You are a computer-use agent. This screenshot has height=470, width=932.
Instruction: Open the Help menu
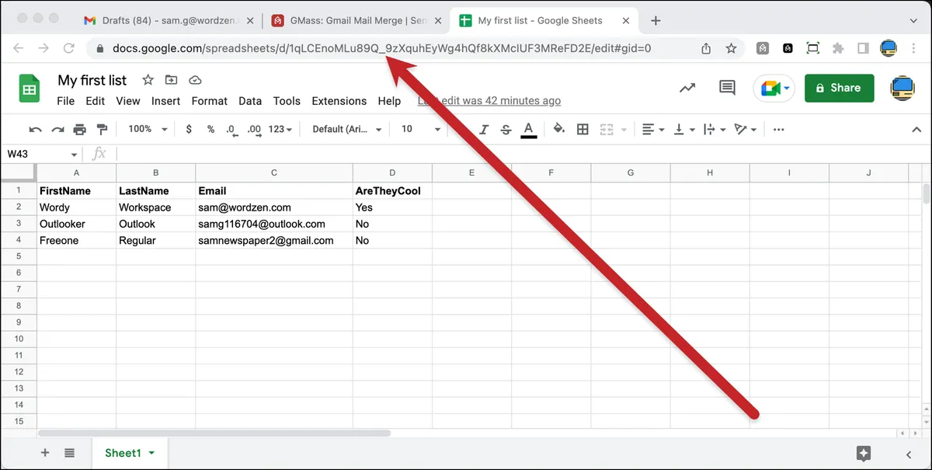pos(389,101)
